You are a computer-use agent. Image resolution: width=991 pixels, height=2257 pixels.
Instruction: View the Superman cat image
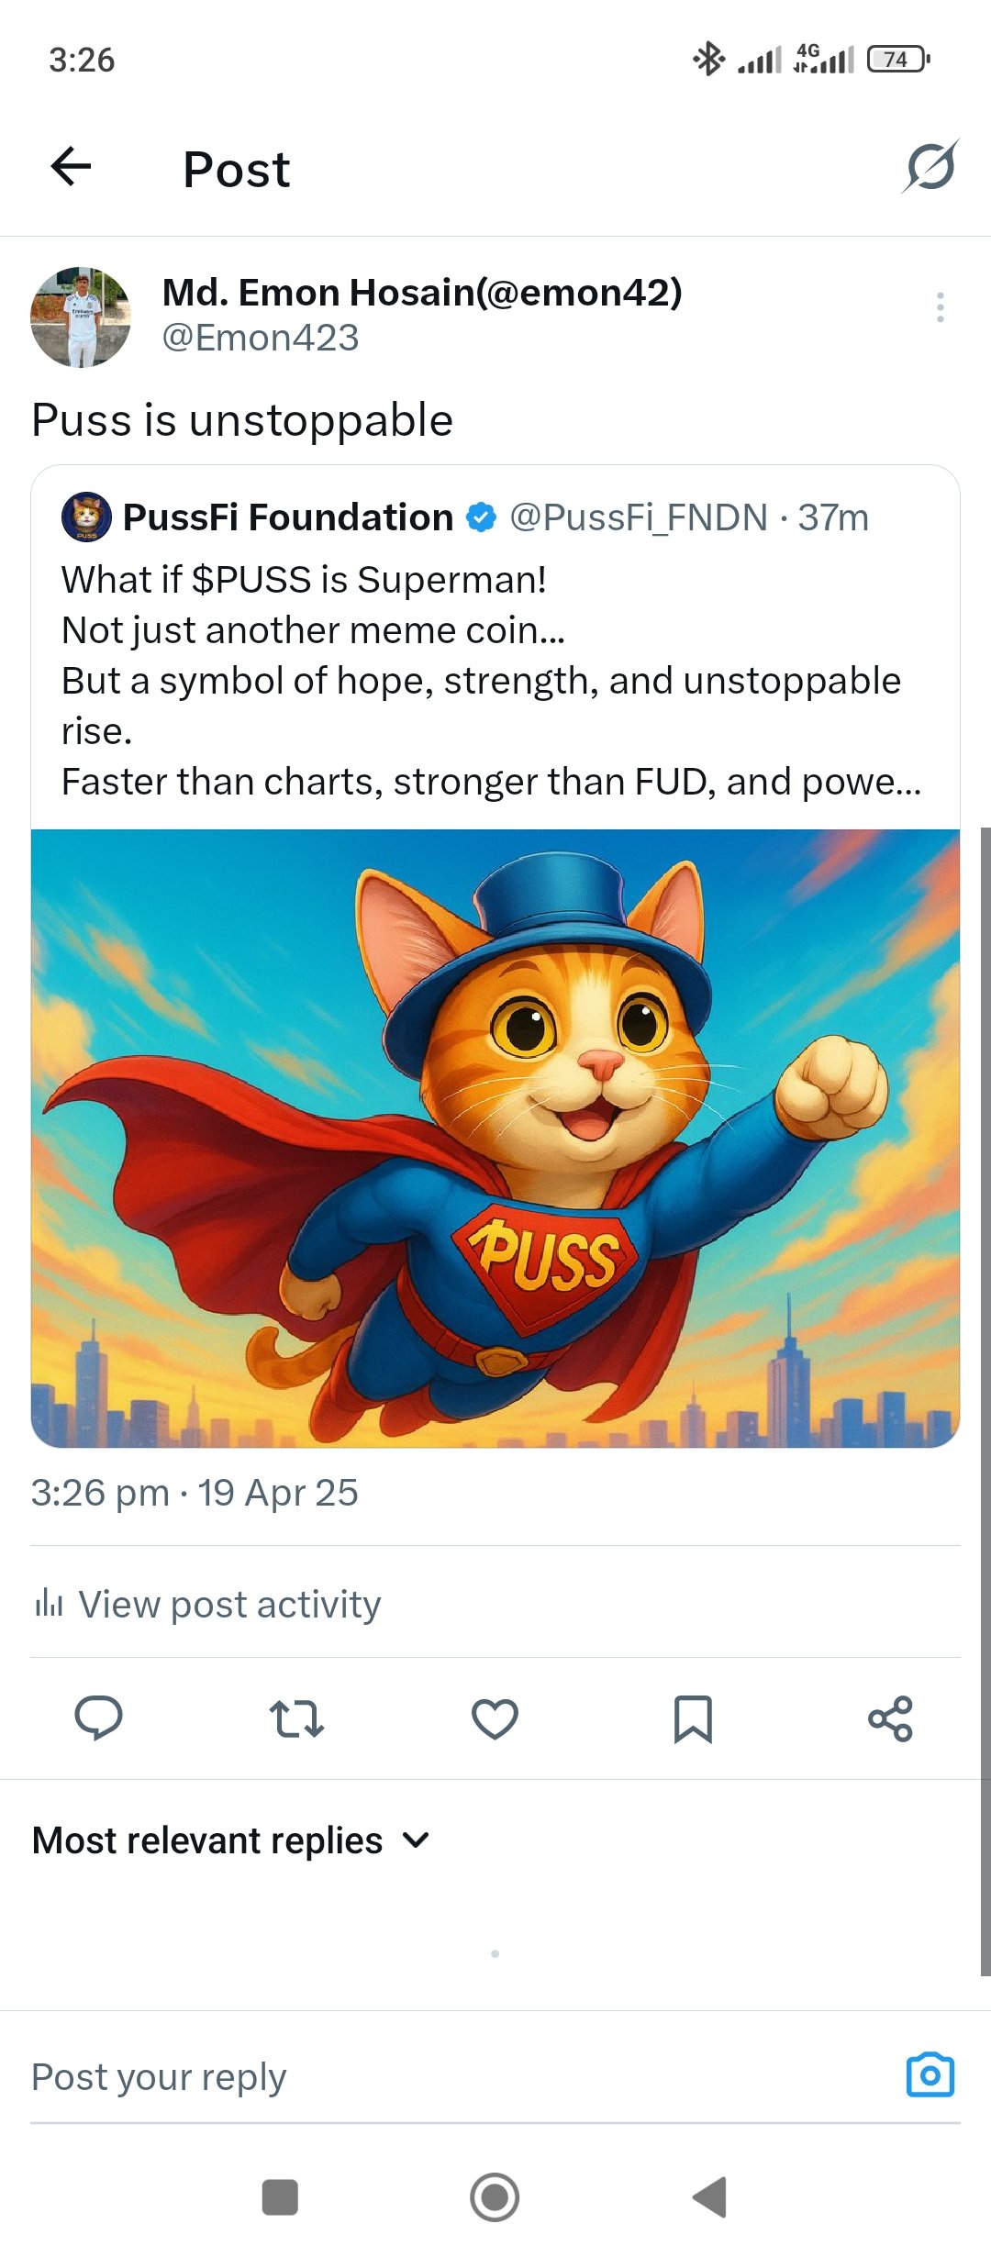[x=495, y=1139]
